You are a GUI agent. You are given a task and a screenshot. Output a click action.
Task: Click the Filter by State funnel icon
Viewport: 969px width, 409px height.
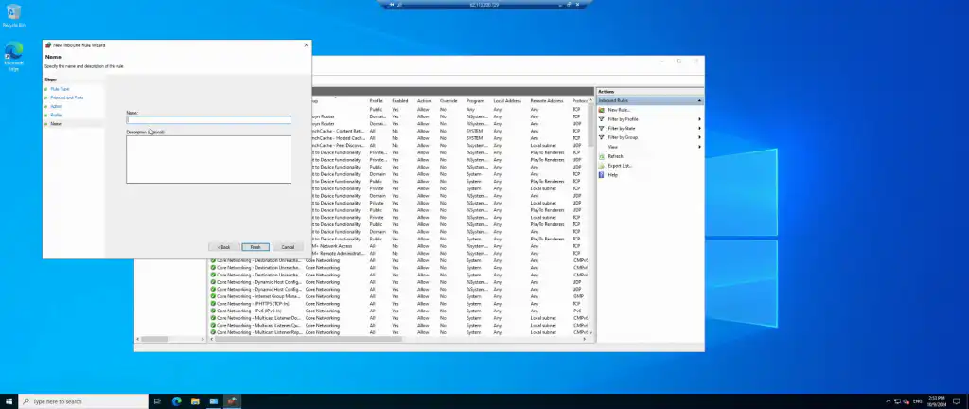pos(601,128)
